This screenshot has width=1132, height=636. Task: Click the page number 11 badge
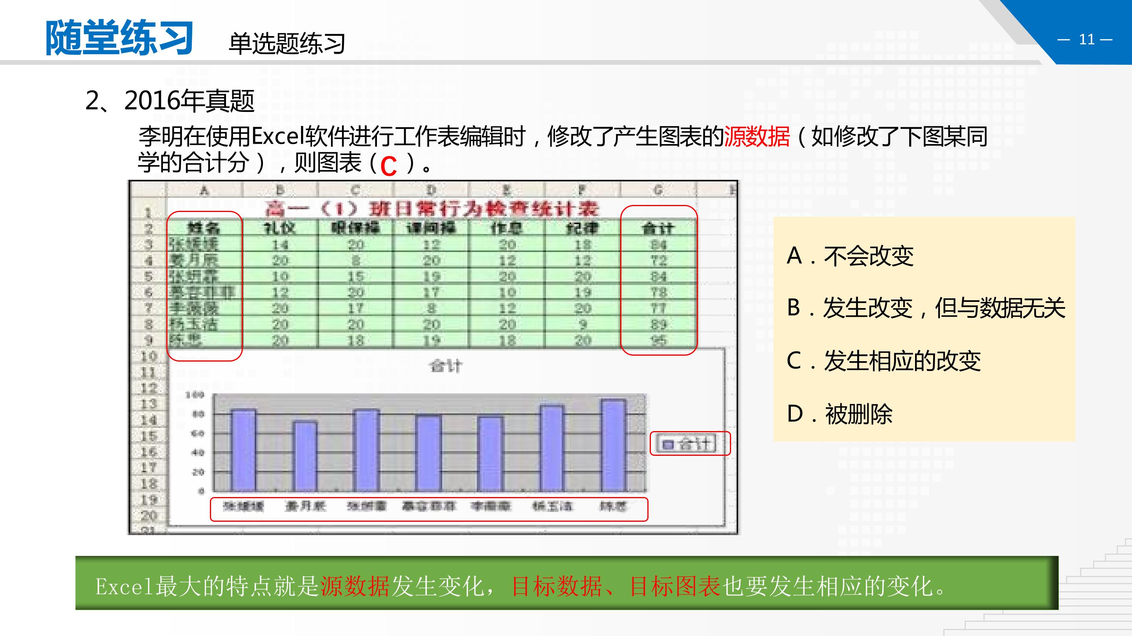point(1086,40)
